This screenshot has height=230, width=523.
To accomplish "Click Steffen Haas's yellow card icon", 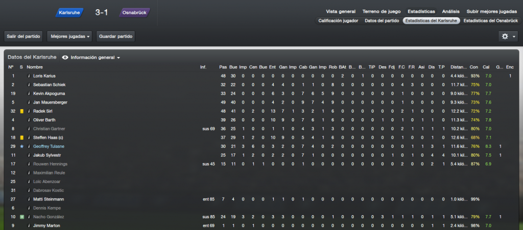I will point(21,138).
